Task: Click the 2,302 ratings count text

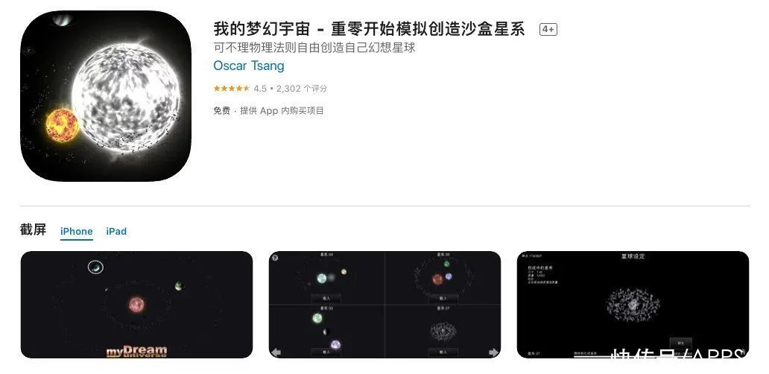Action: click(302, 89)
